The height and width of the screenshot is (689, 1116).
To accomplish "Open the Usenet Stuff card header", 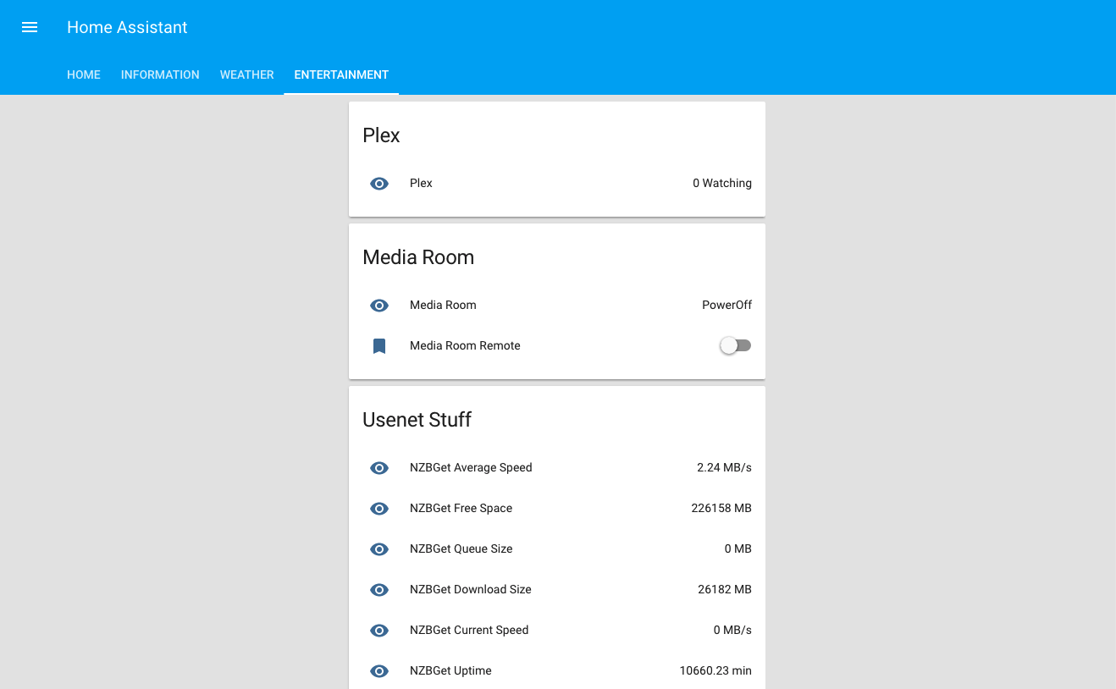I will click(x=417, y=420).
